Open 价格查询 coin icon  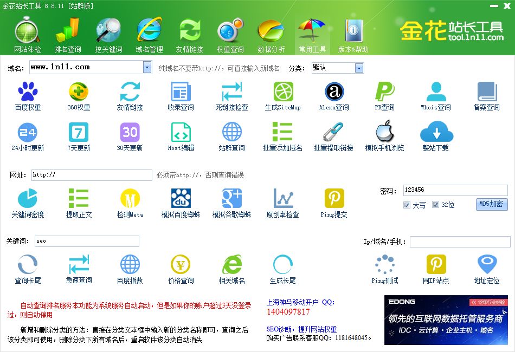[x=181, y=264]
